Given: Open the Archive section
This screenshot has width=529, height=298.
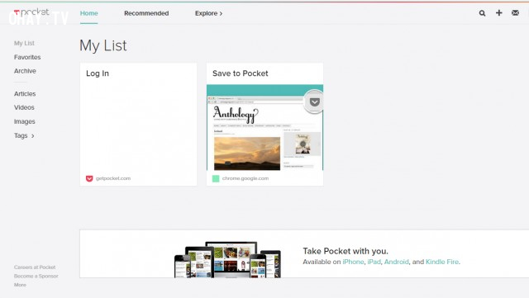Looking at the screenshot, I should coord(25,71).
